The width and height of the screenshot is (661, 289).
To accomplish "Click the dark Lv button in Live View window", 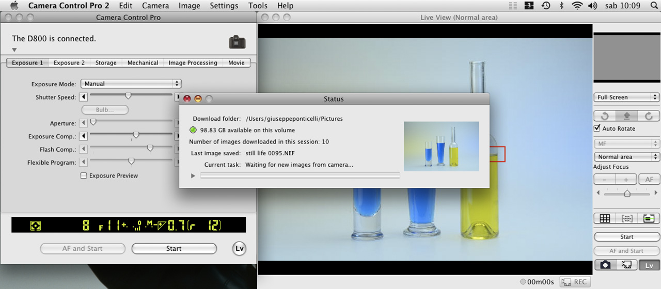I will 649,265.
